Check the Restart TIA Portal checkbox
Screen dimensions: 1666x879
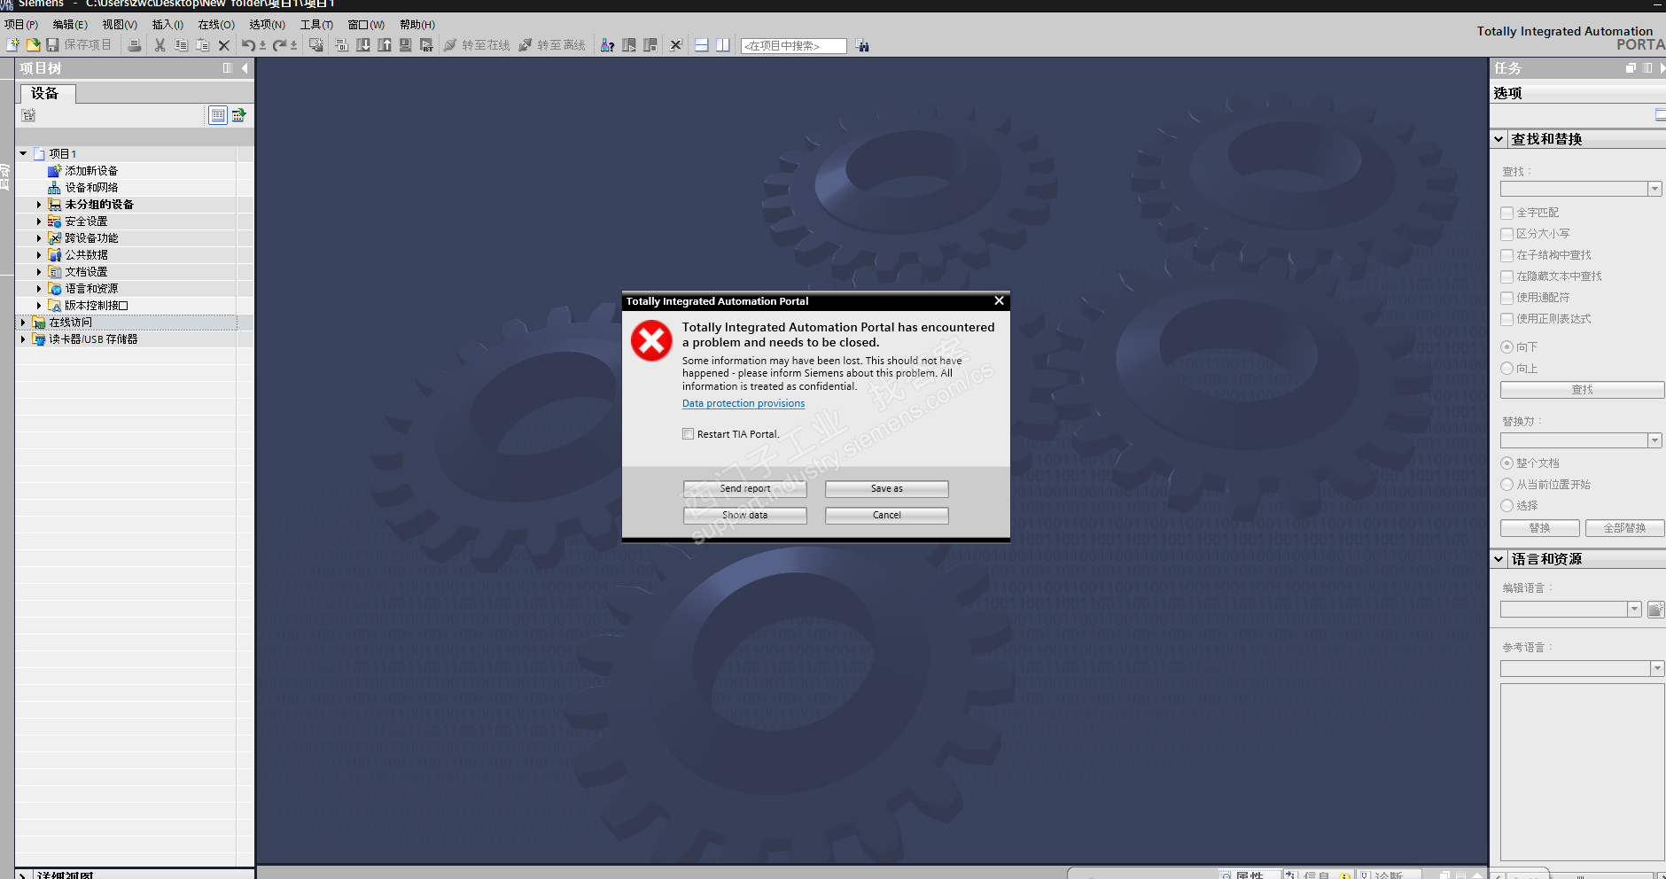[x=688, y=434]
